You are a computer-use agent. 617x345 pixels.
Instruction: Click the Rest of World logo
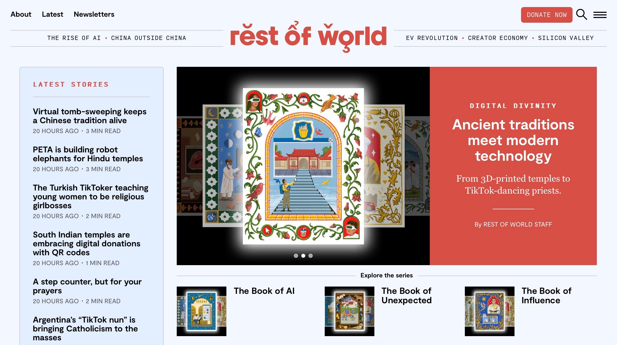[308, 37]
